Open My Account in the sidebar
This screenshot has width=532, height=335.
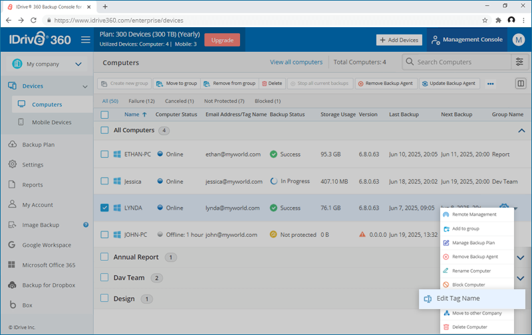pyautogui.click(x=37, y=205)
